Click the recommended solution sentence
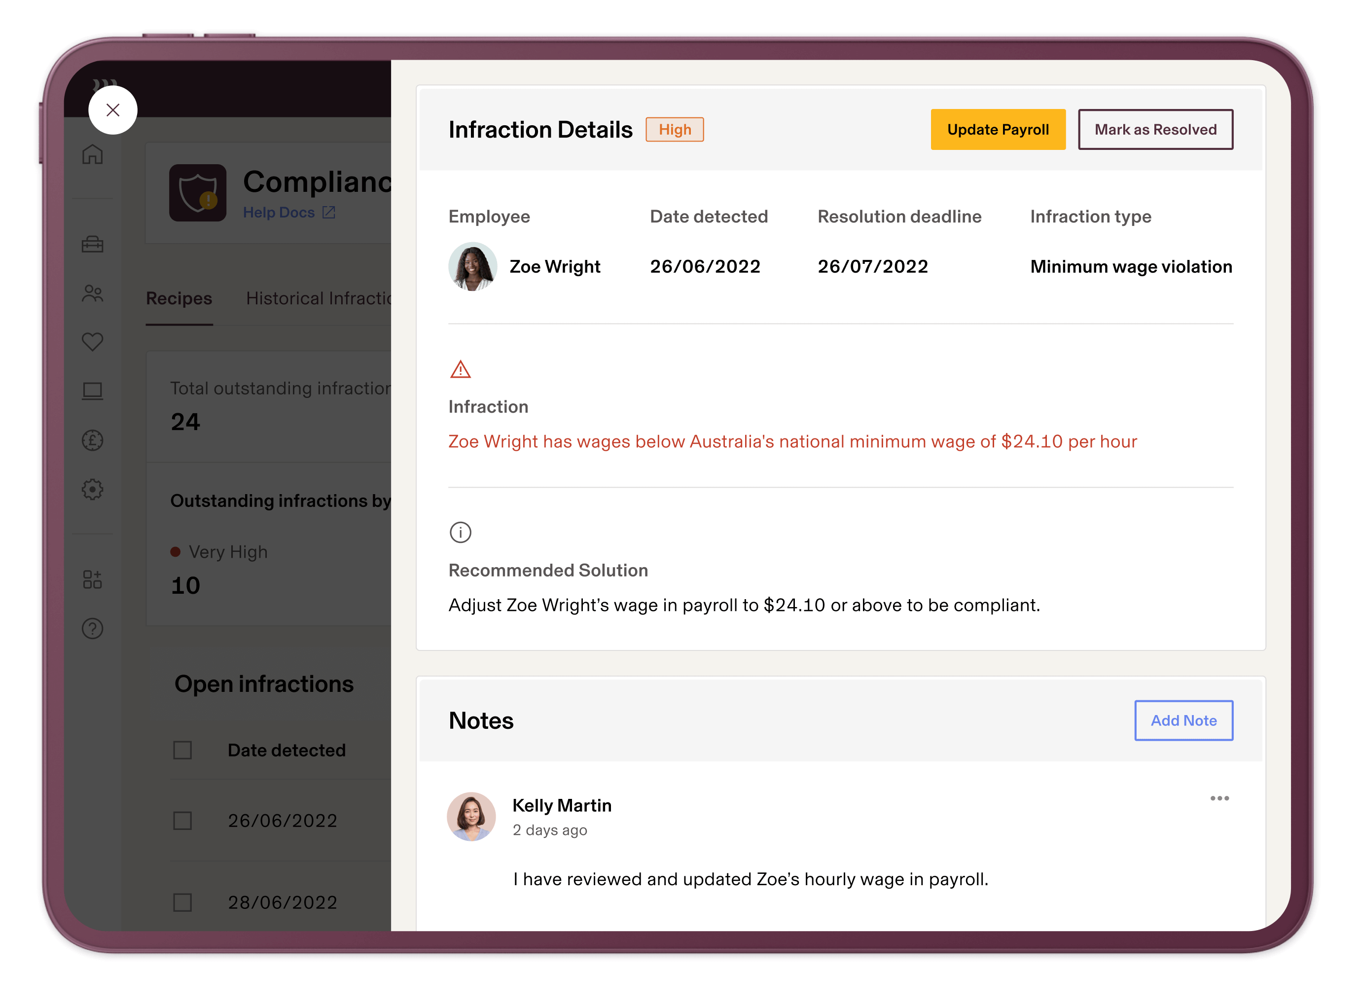The width and height of the screenshot is (1361, 1007). 744,605
